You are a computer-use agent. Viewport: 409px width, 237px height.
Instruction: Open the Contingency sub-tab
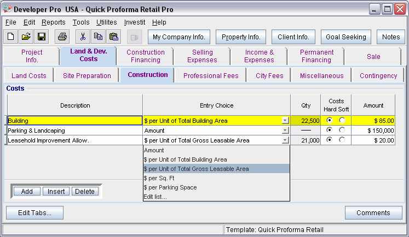click(x=378, y=76)
